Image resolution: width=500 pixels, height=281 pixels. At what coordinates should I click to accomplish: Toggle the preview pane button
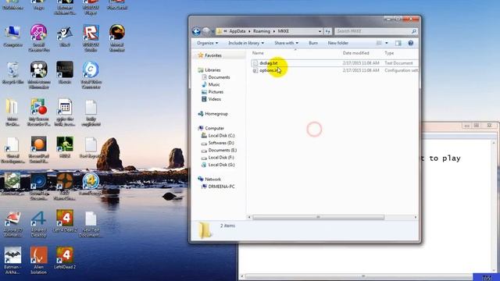[x=398, y=43]
